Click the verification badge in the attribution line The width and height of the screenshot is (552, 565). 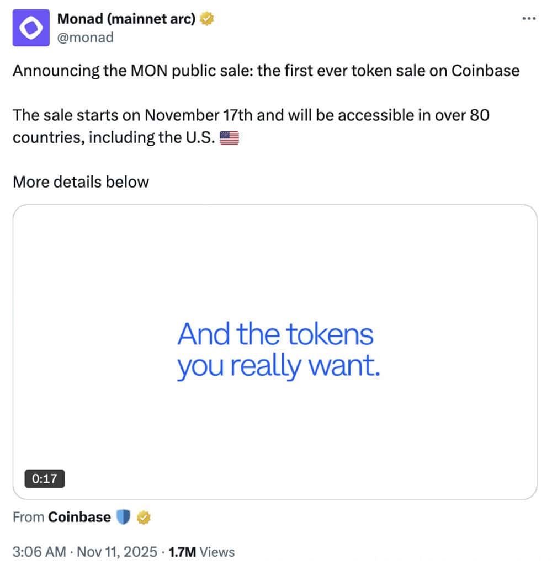(x=144, y=517)
